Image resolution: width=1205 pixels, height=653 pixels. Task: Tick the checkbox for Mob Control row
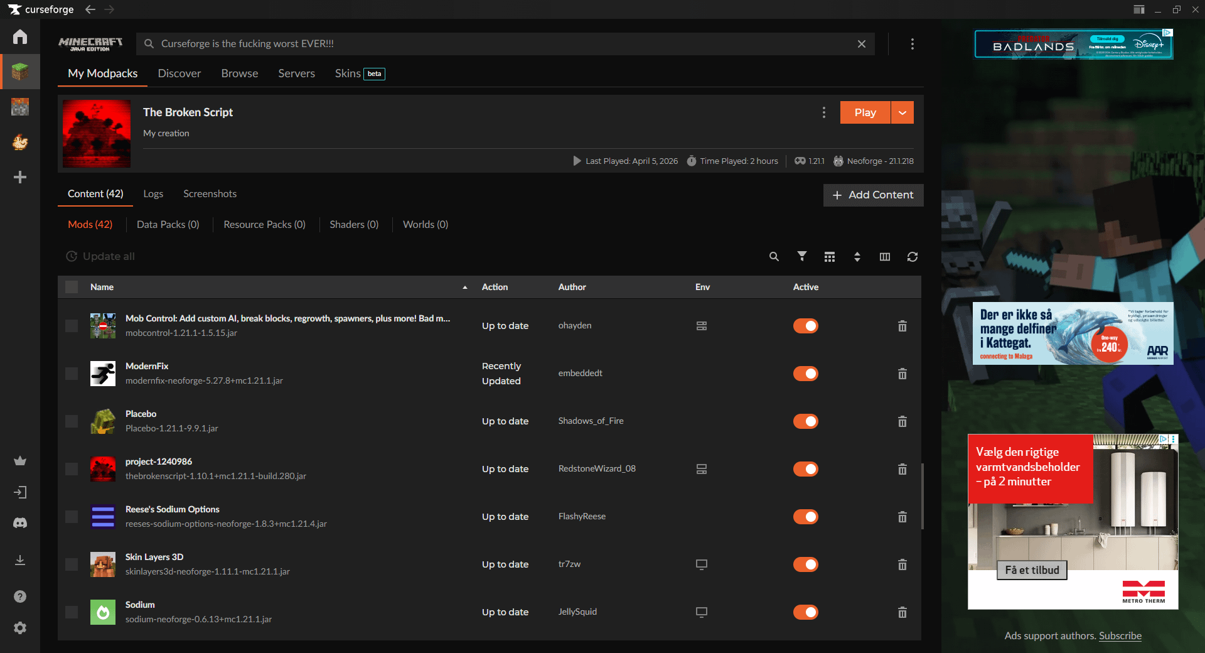pos(72,326)
